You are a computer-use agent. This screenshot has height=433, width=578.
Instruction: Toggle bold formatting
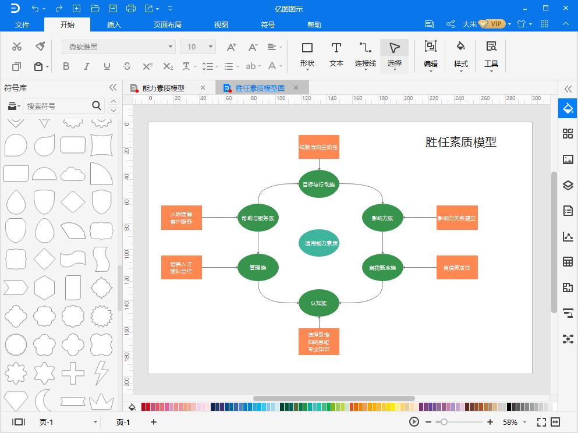pos(66,66)
